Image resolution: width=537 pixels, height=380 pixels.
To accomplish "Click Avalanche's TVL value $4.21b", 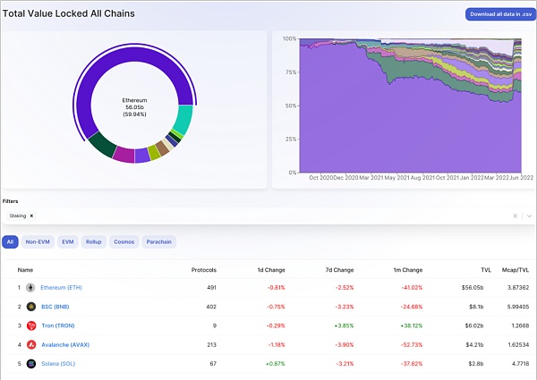I will coord(474,344).
